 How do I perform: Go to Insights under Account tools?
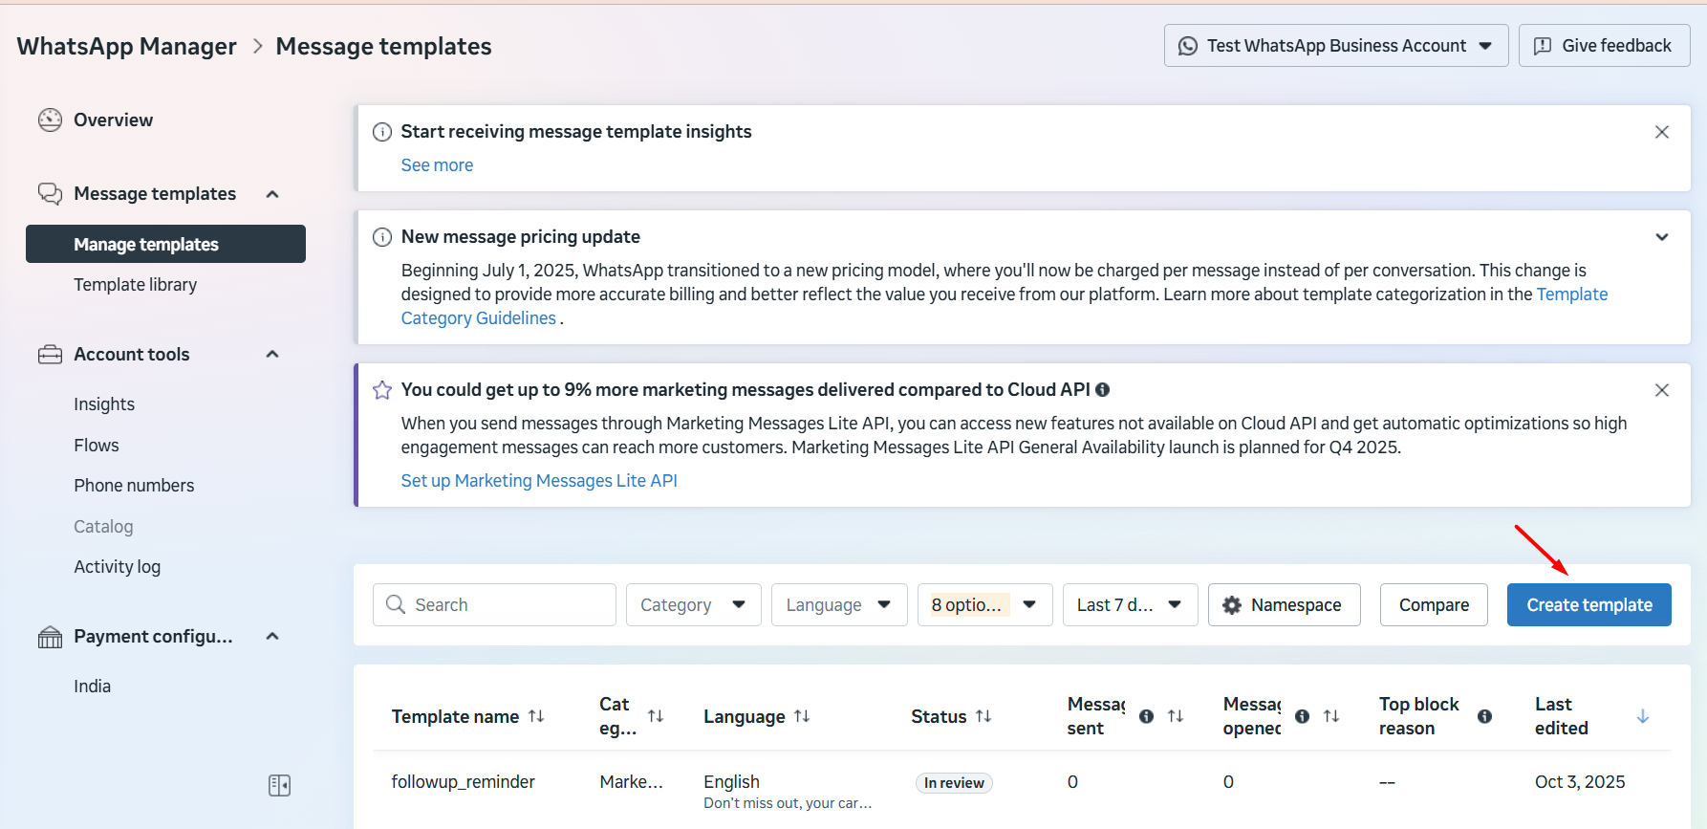pos(104,404)
